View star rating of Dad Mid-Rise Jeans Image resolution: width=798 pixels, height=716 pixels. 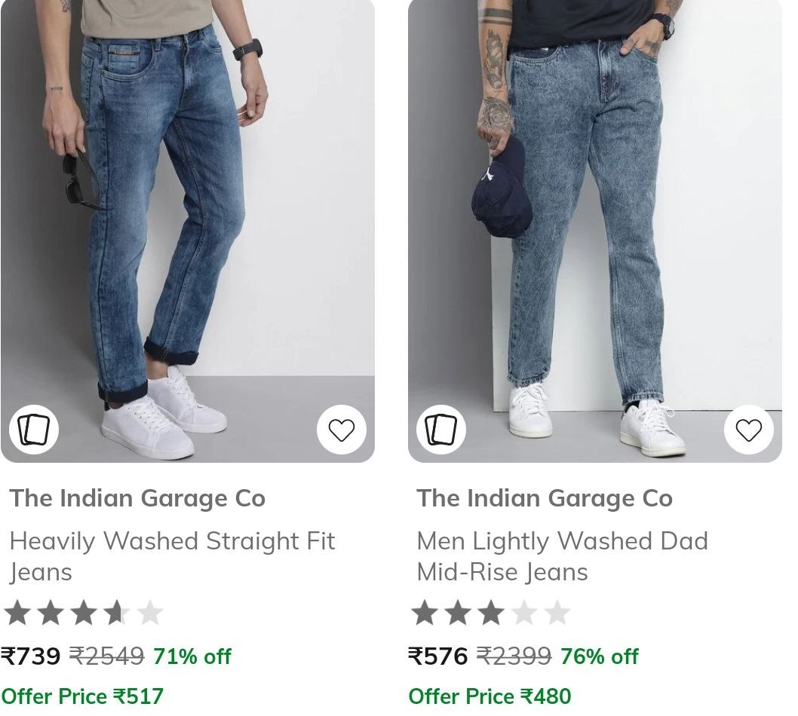490,612
